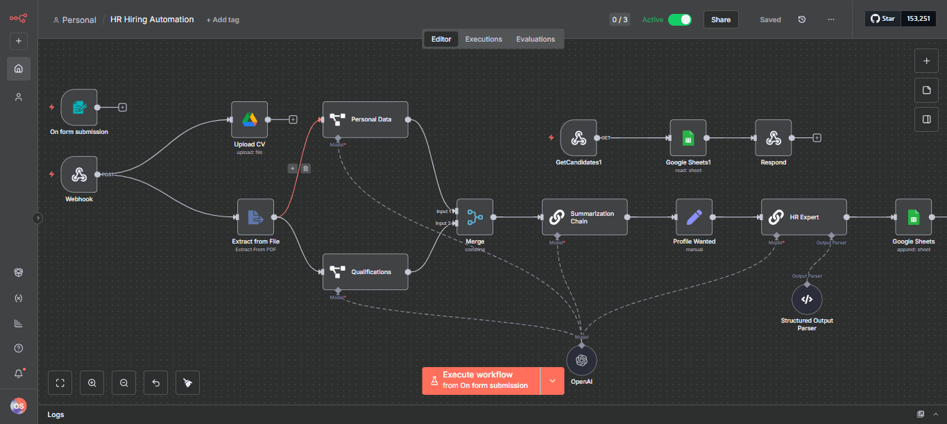The image size is (947, 424).
Task: Open the OpenAI model node
Action: [x=581, y=359]
